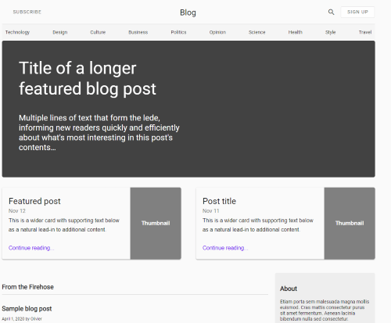Open the Health category

(x=296, y=32)
